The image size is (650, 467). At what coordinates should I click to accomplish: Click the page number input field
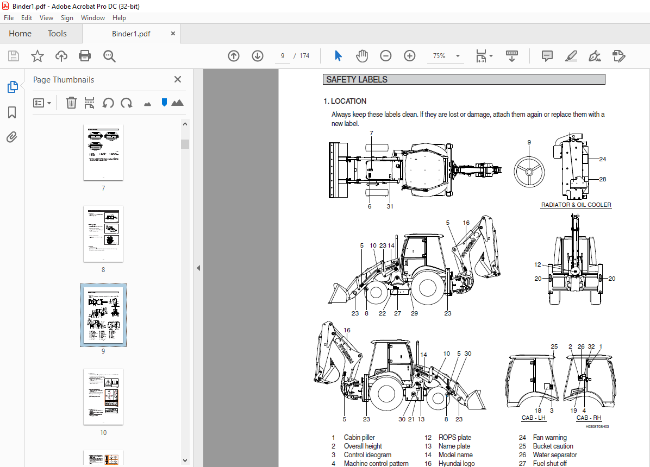tap(282, 56)
